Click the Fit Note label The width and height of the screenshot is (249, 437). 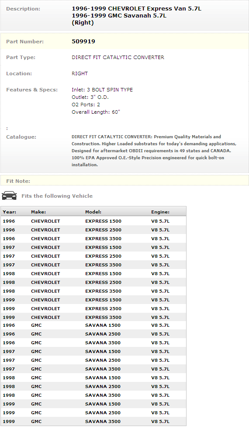(x=18, y=181)
